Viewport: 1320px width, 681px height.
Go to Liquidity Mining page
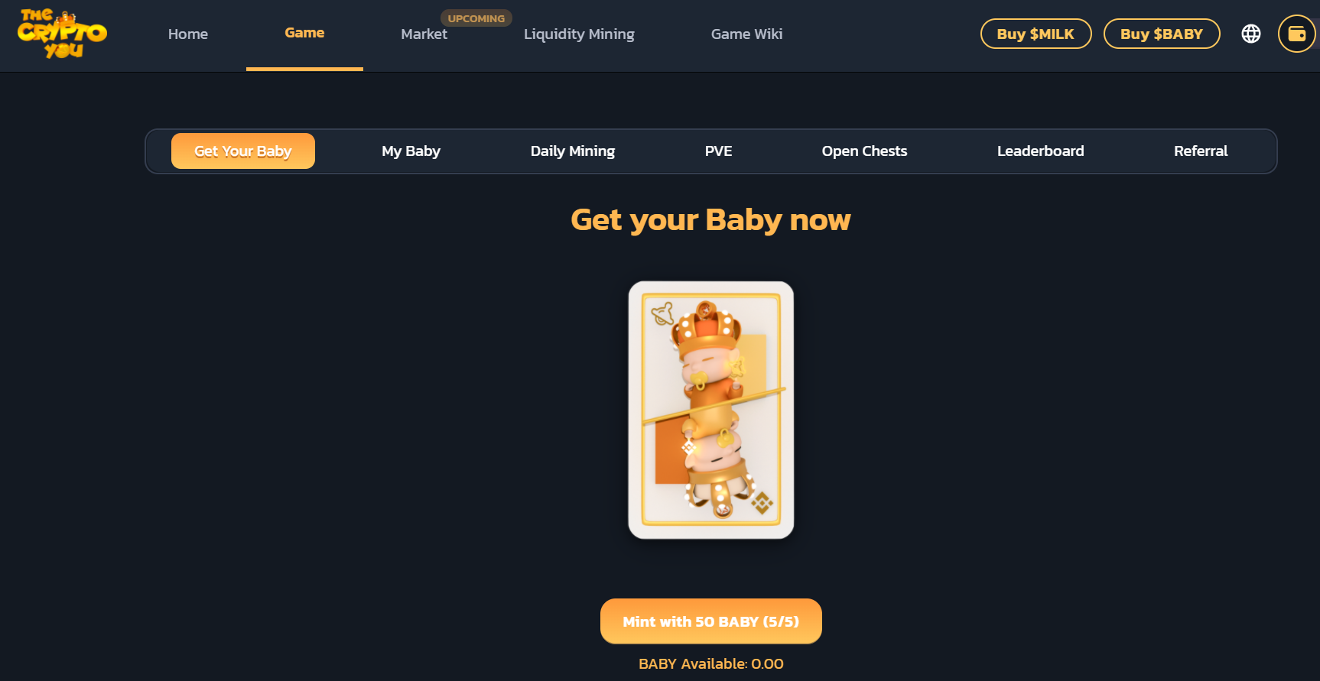579,34
